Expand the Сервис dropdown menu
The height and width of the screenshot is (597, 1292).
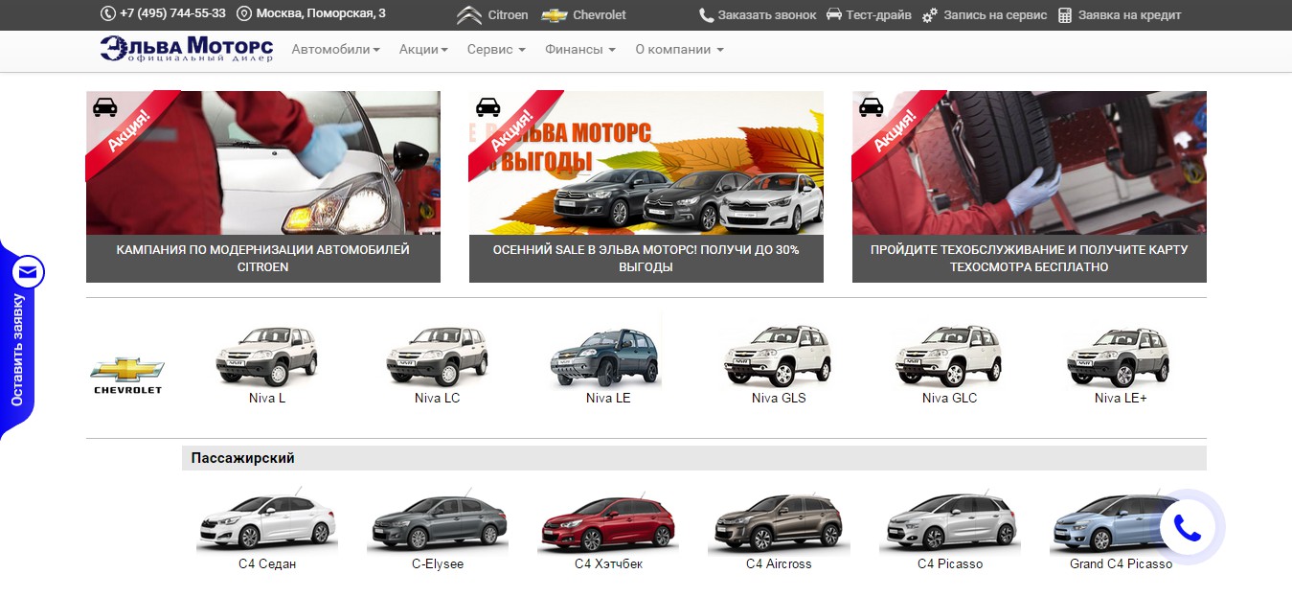click(496, 50)
